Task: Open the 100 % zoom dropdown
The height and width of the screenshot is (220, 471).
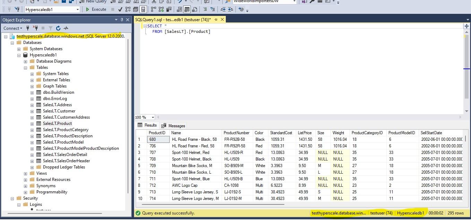Action: pos(153,117)
